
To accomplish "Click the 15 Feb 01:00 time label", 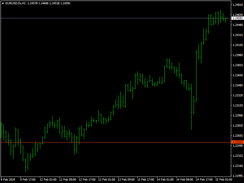I will [224, 179].
